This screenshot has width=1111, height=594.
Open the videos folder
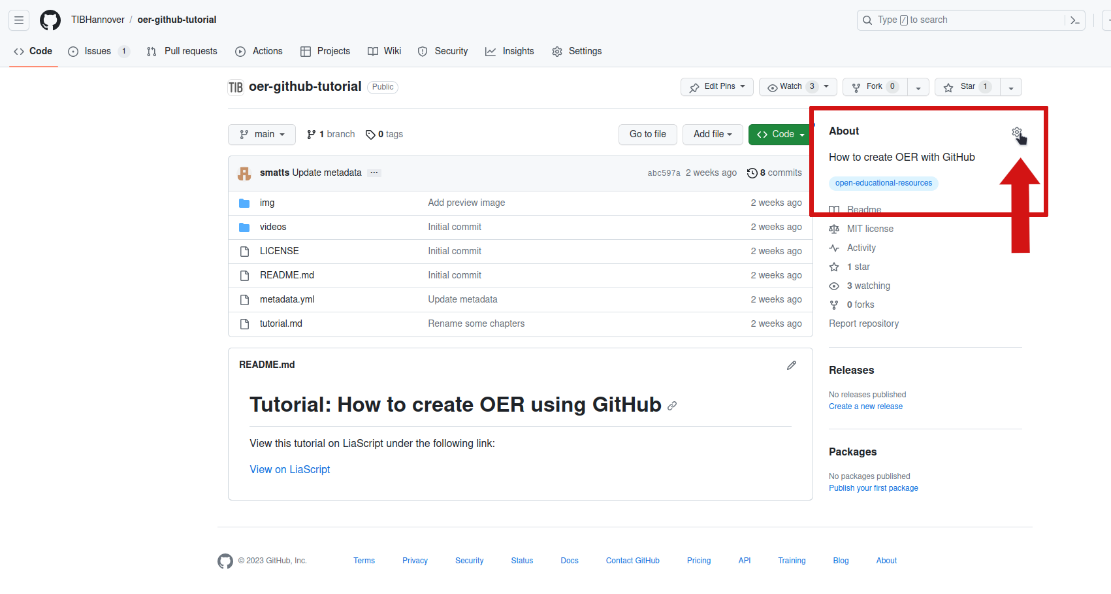point(273,227)
